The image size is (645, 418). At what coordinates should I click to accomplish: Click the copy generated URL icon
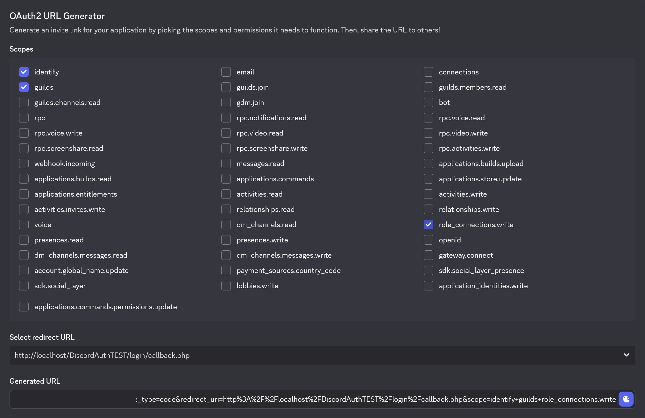click(626, 399)
